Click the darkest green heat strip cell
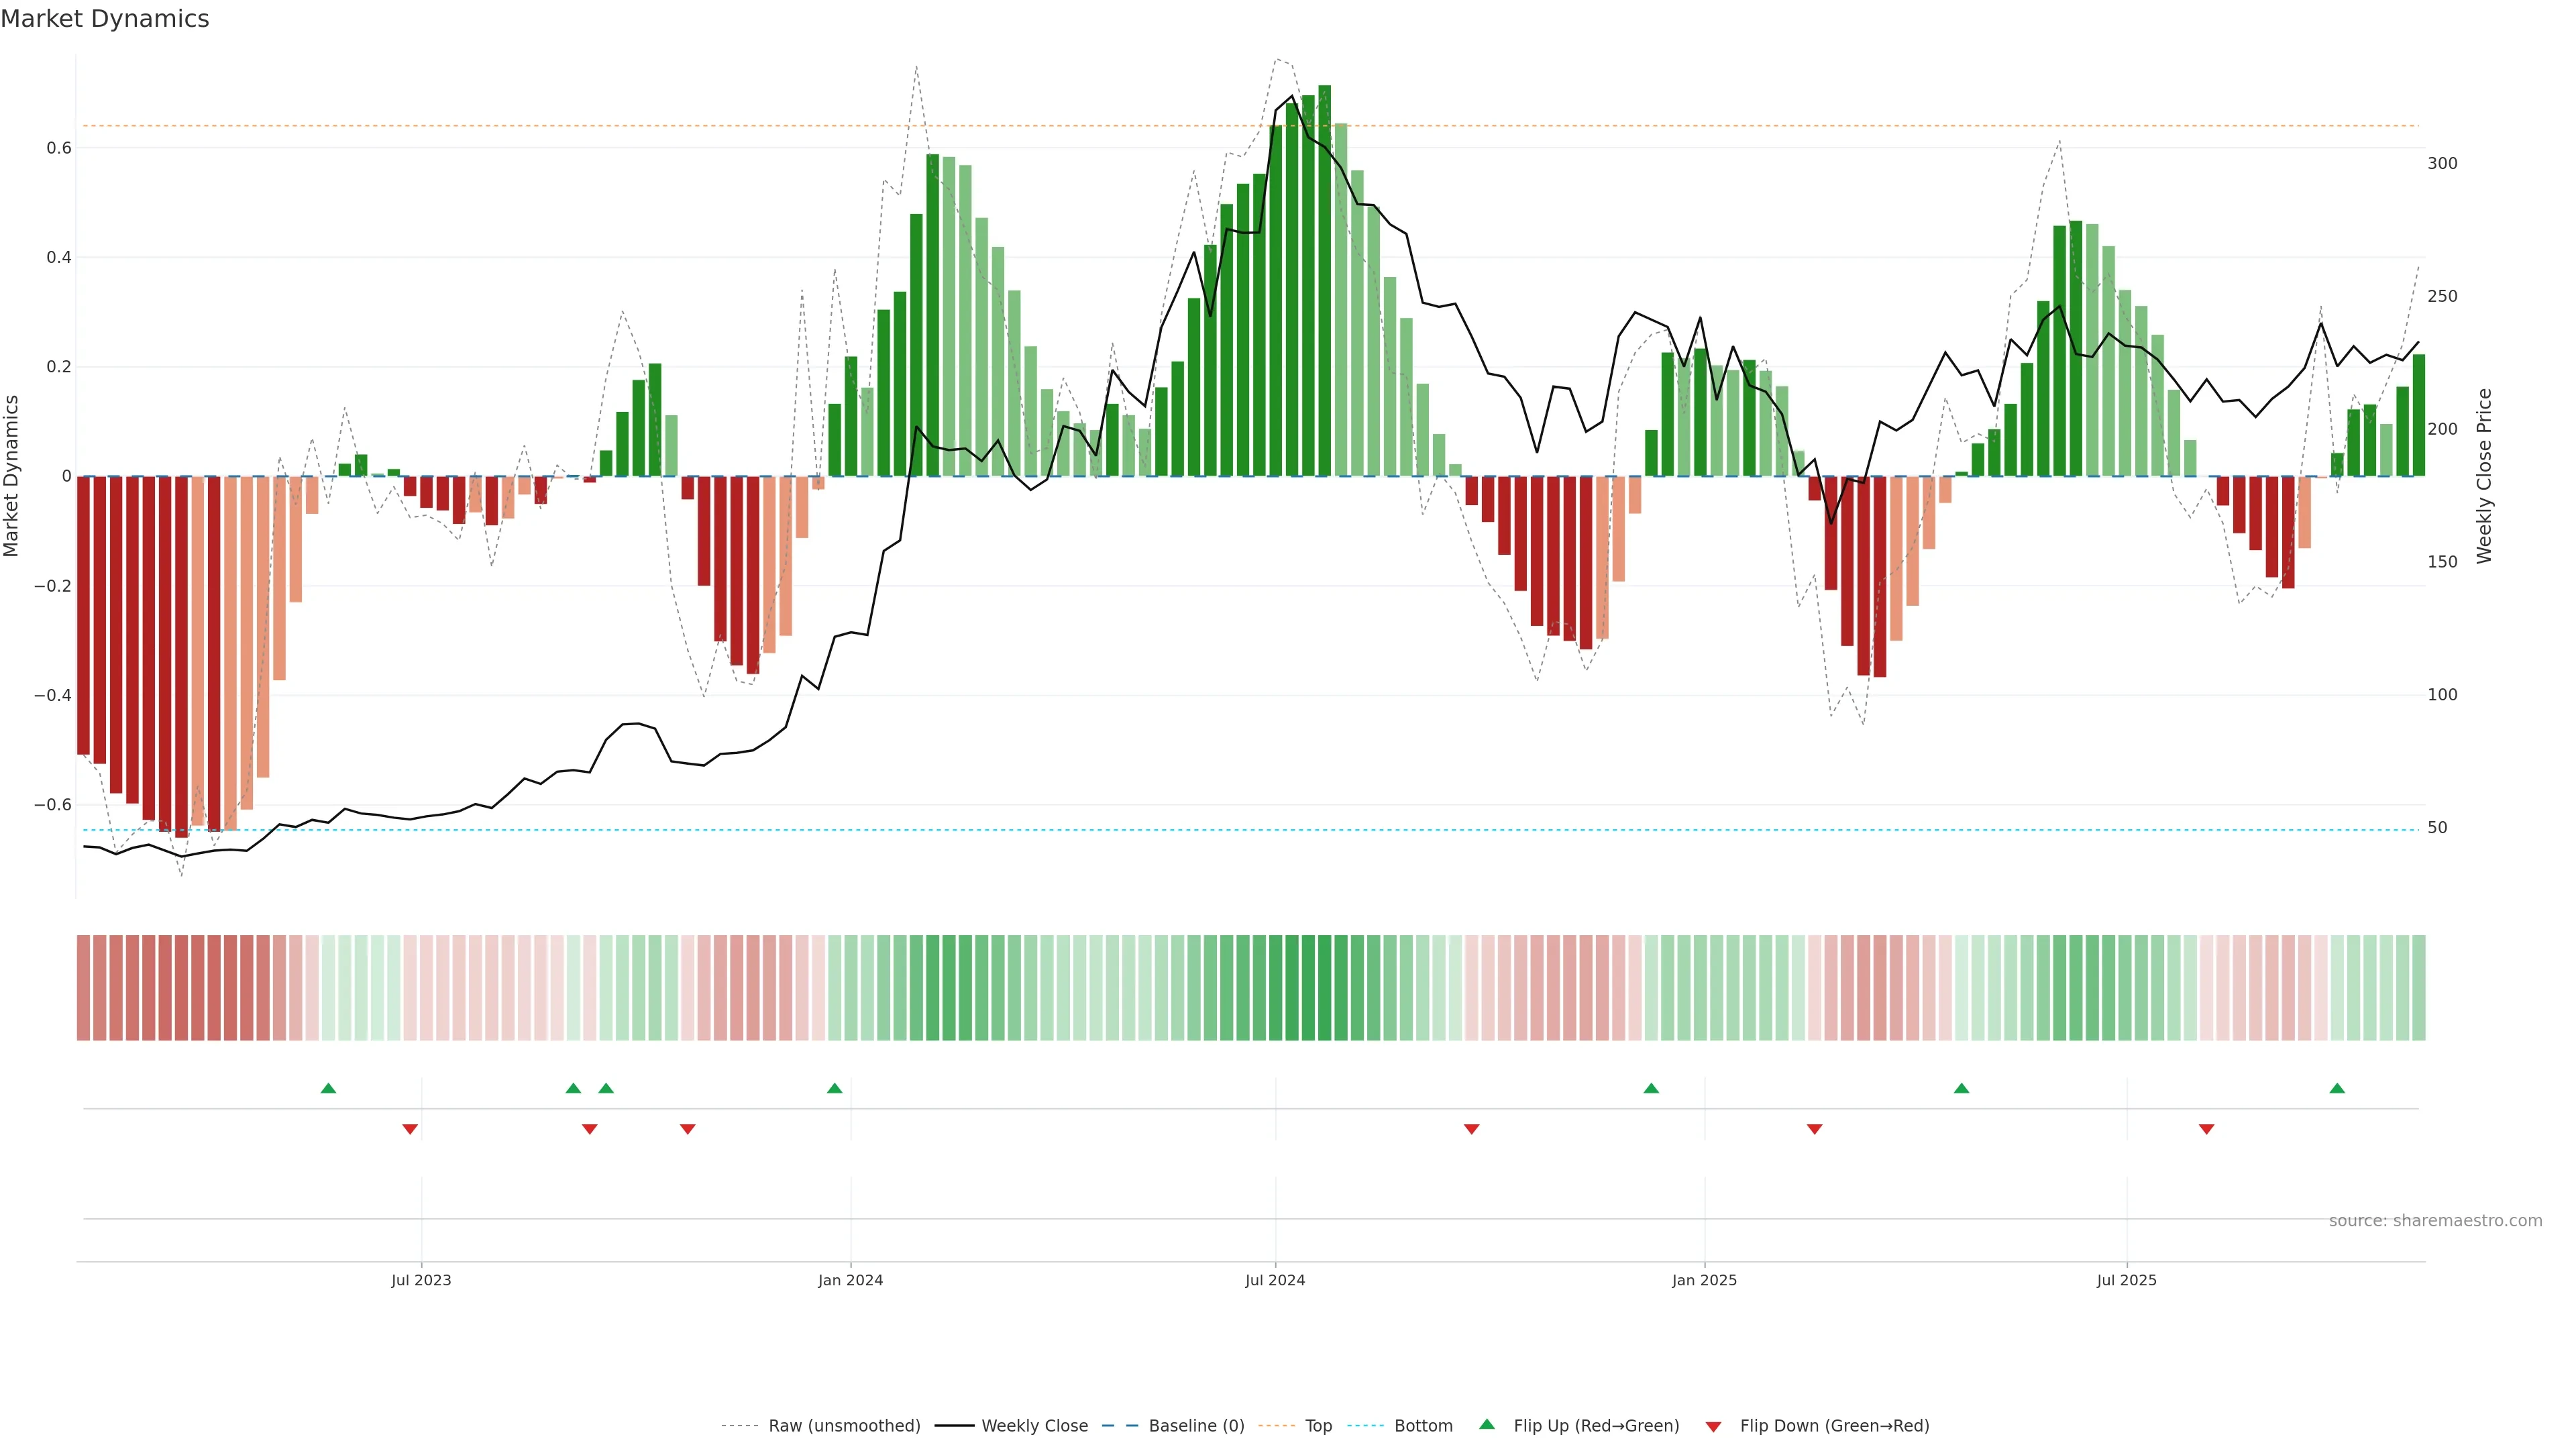2576x1449 pixels. (1324, 988)
